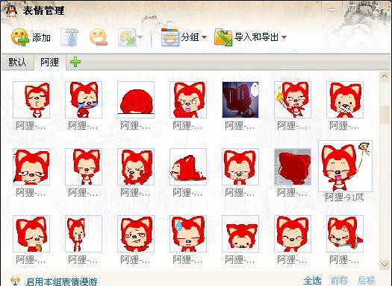Image resolution: width=392 pixels, height=286 pixels.
Task: Select the Ali with kite emoticon
Action: coord(345,166)
